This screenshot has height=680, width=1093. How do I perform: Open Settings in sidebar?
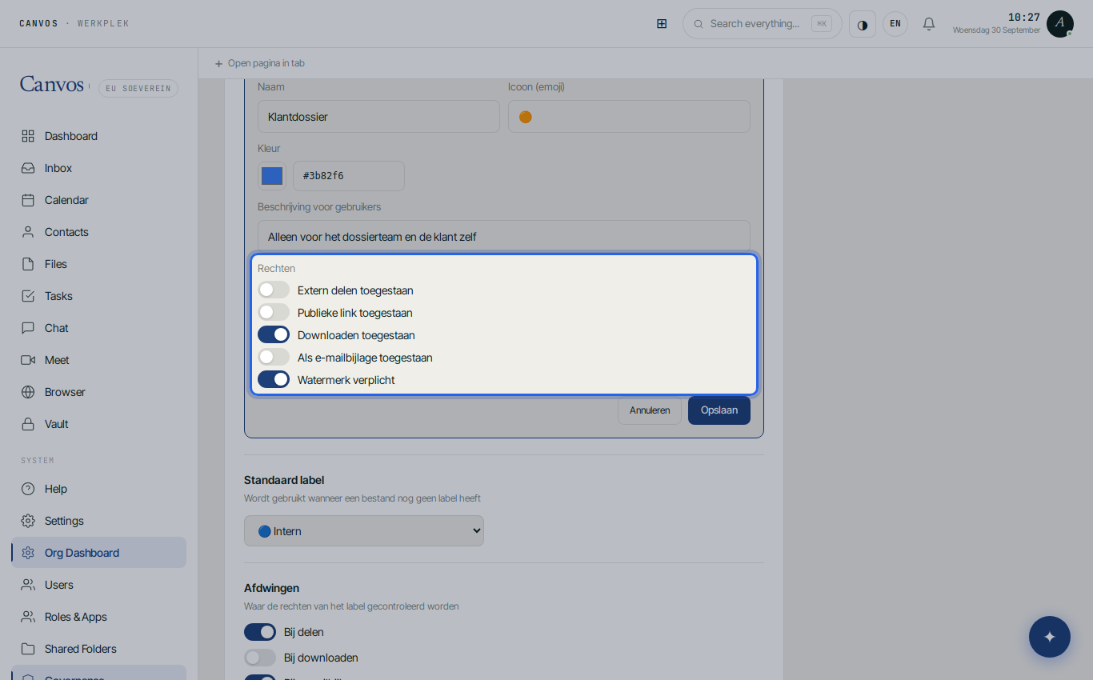point(98,521)
